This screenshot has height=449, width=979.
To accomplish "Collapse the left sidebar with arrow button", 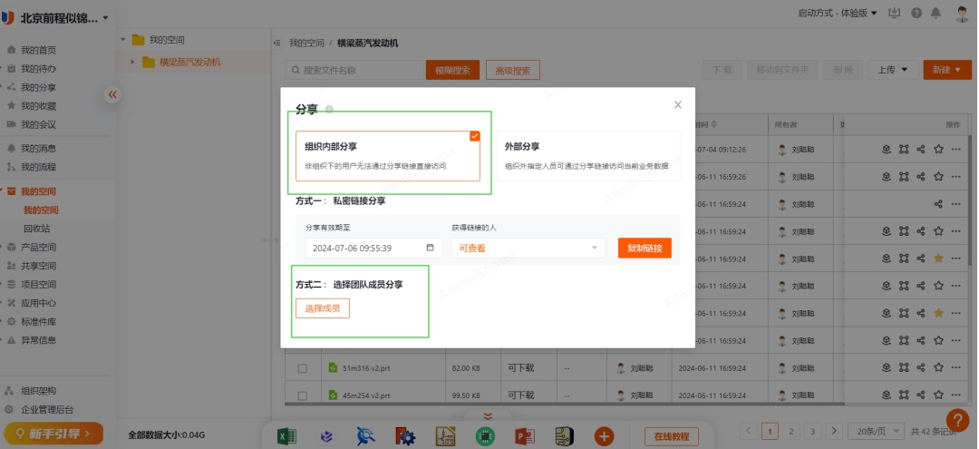I will click(112, 93).
